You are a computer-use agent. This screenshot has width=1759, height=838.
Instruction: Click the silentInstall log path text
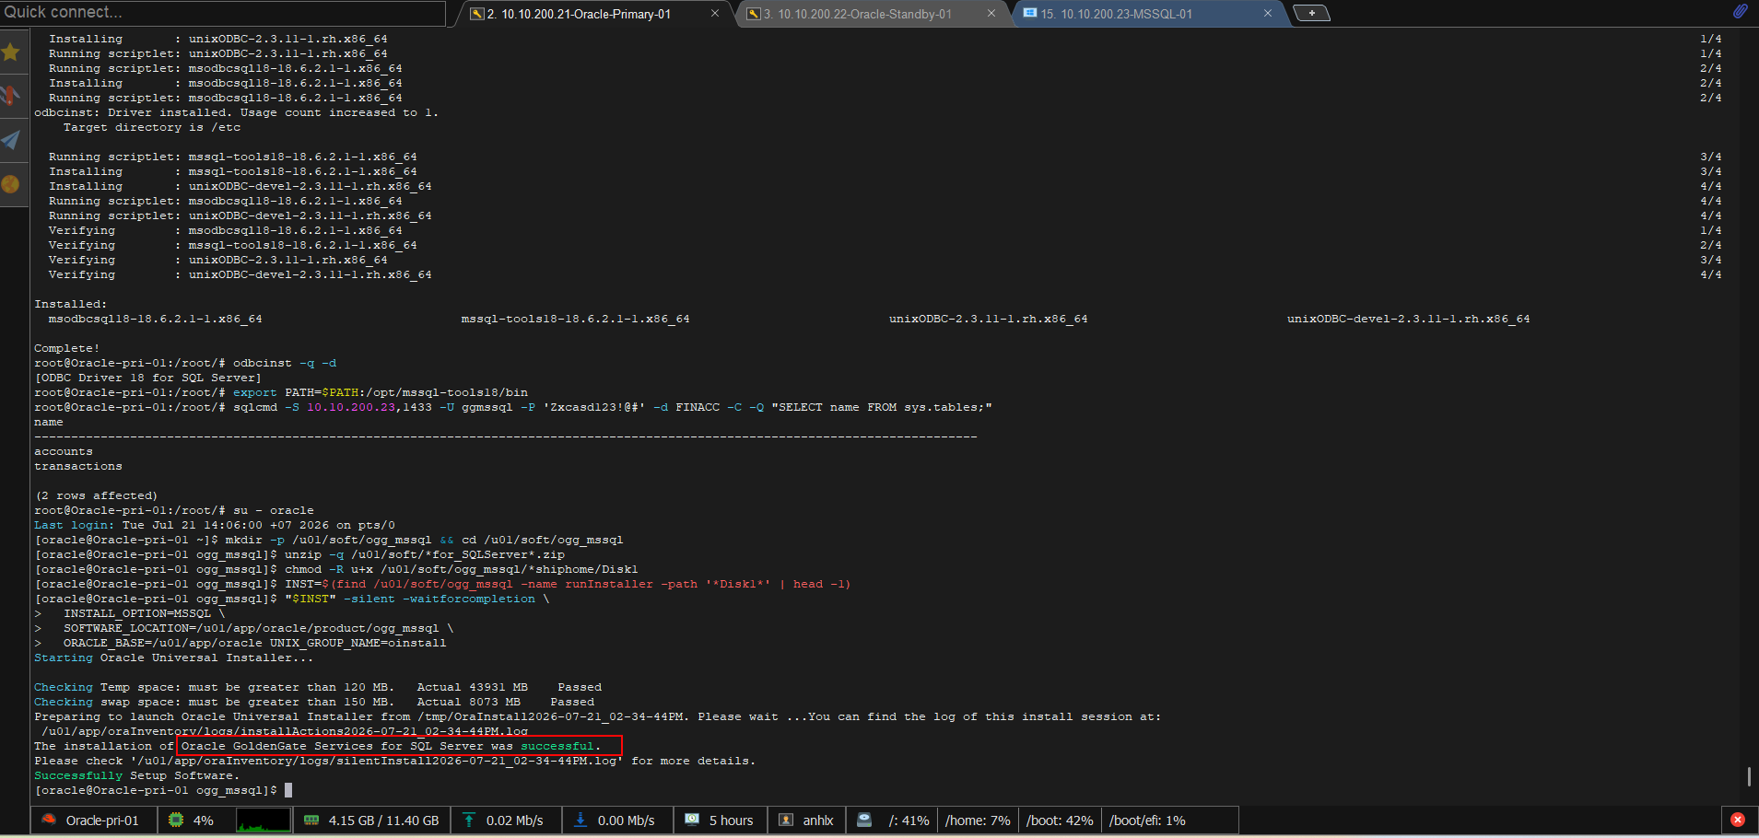pyautogui.click(x=377, y=761)
